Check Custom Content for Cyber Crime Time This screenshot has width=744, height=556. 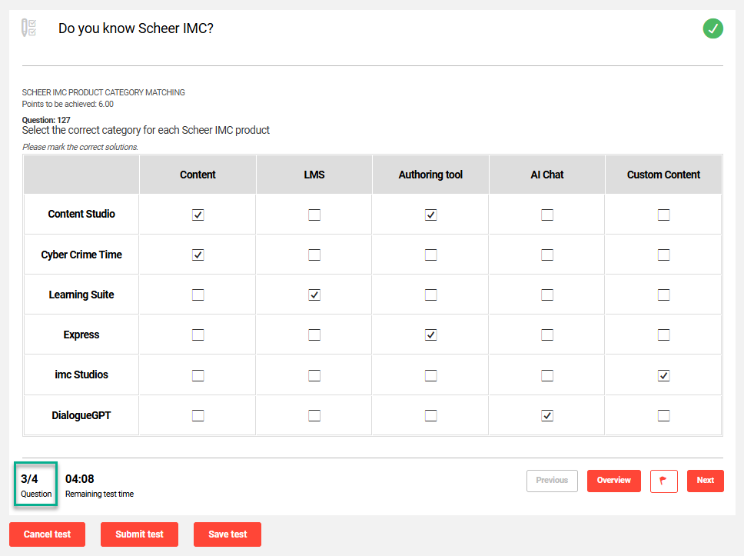click(x=664, y=255)
